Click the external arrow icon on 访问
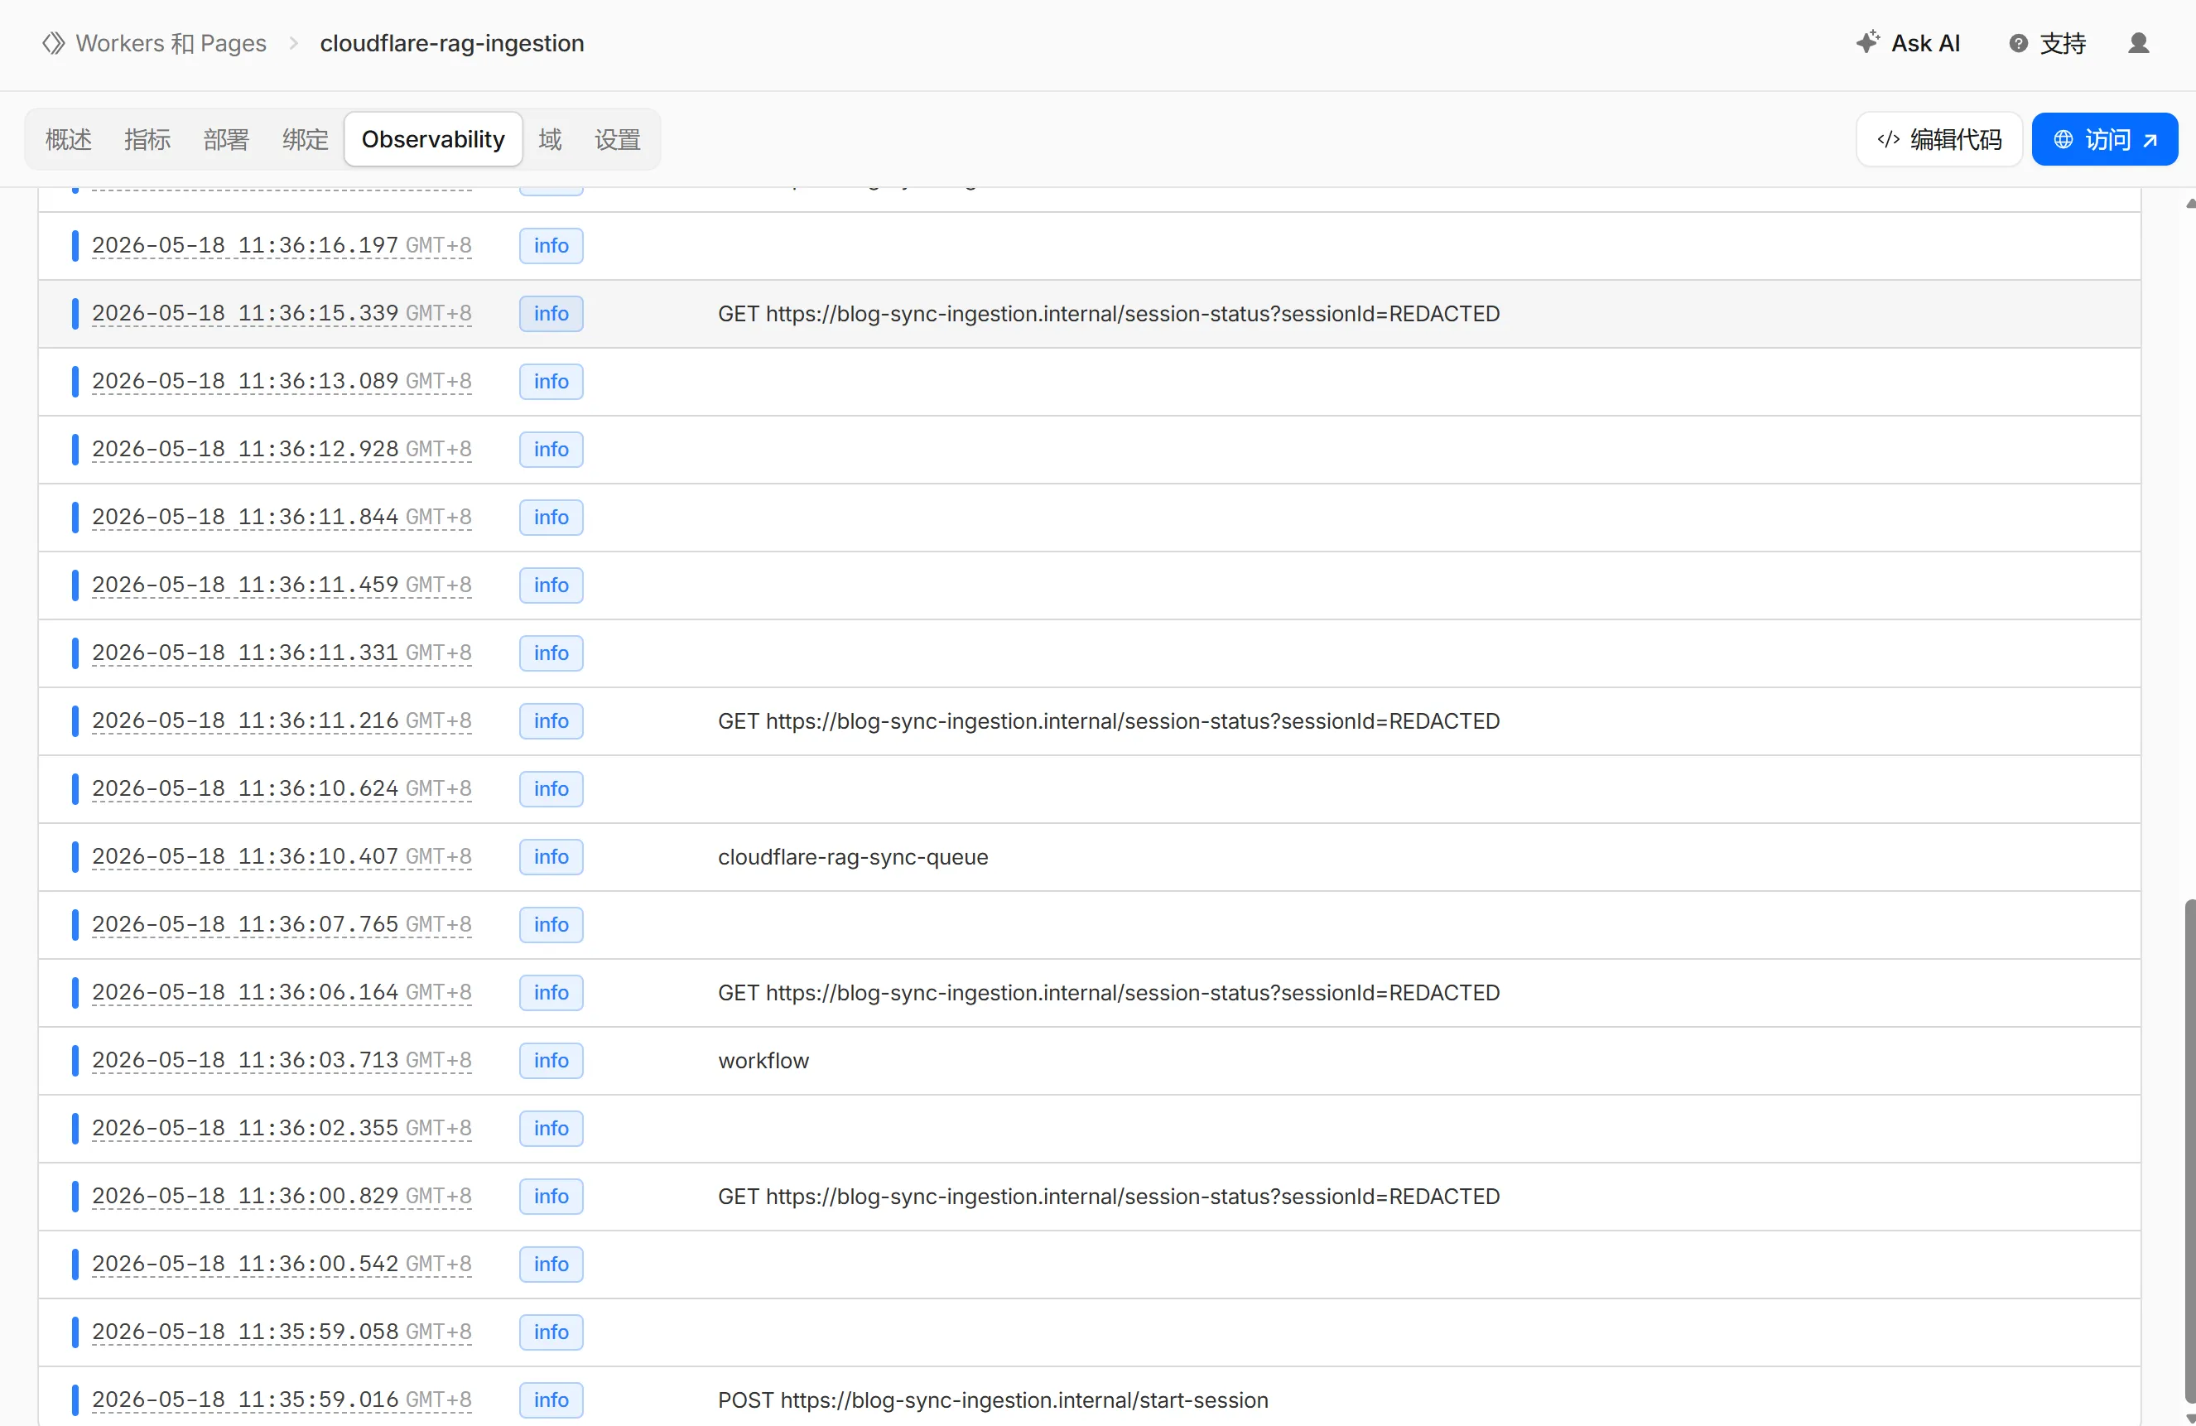2196x1426 pixels. [2150, 140]
